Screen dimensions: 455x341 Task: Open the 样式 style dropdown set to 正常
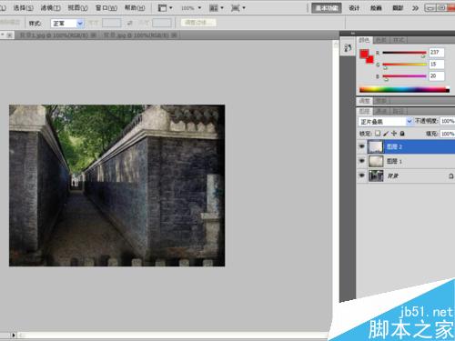pos(67,23)
